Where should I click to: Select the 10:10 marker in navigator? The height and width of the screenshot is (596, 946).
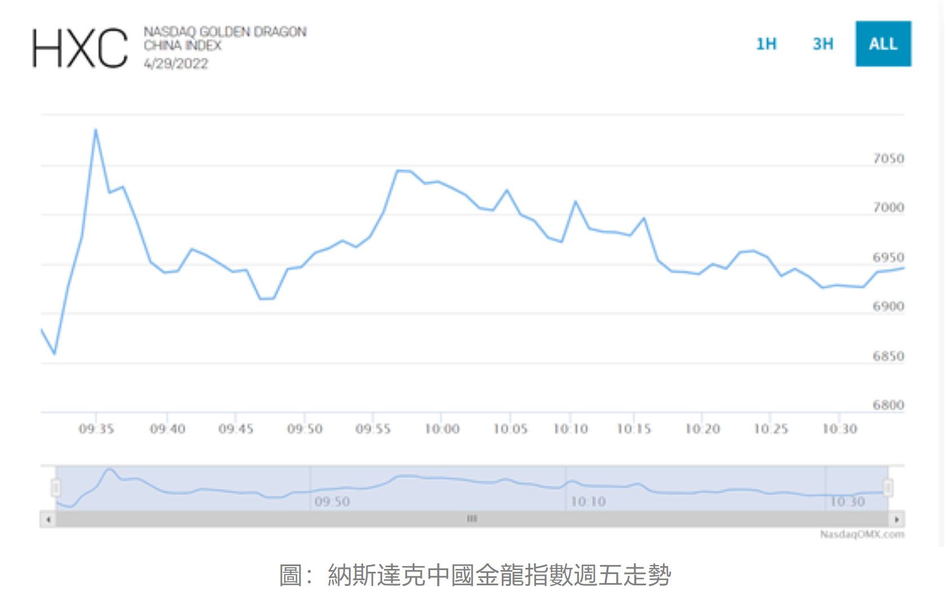588,501
